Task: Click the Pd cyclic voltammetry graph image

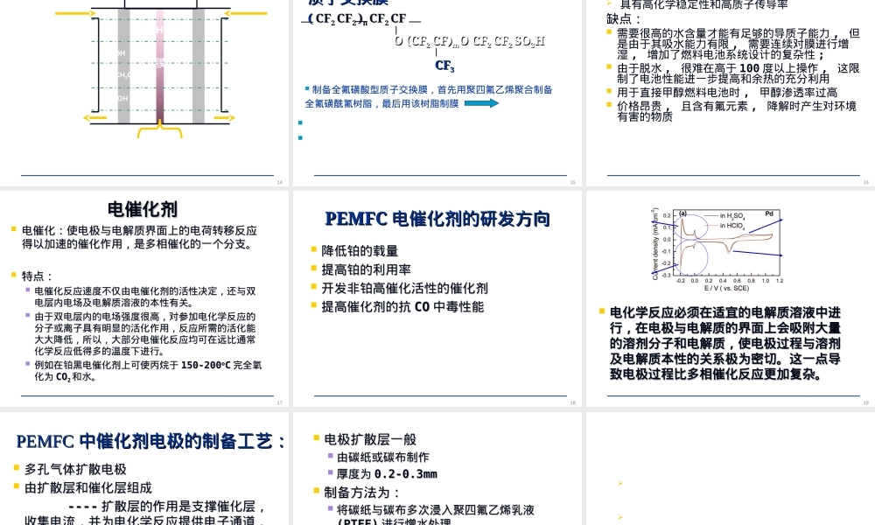Action: [x=717, y=249]
